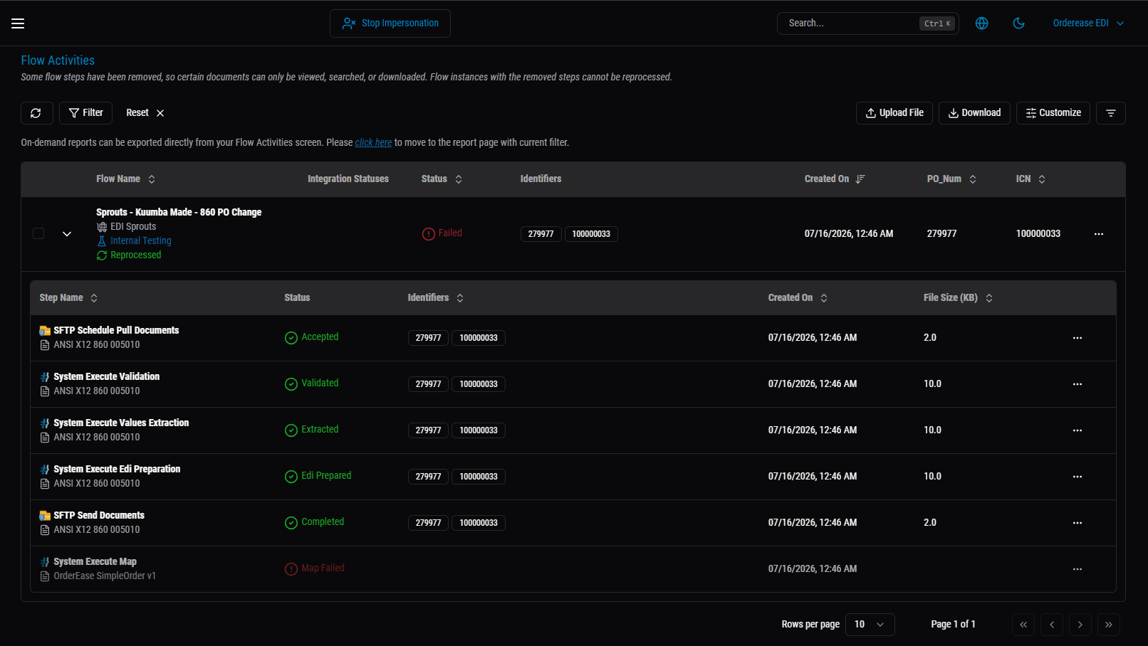This screenshot has height=646, width=1148.
Task: Open actions menu for Map Failed step
Action: [x=1077, y=569]
